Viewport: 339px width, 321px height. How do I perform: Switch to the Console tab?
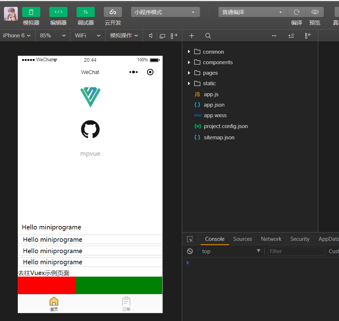click(x=215, y=239)
